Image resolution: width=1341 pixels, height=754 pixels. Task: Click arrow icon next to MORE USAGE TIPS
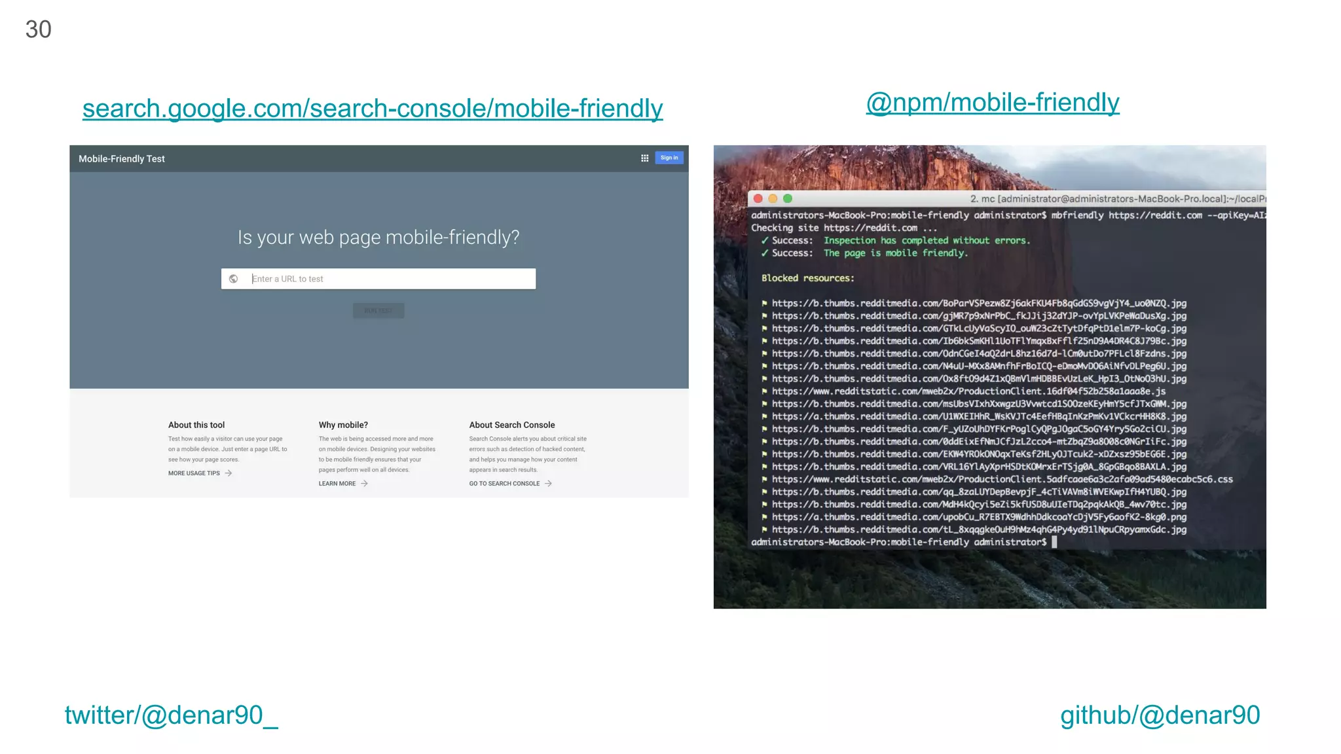tap(229, 473)
